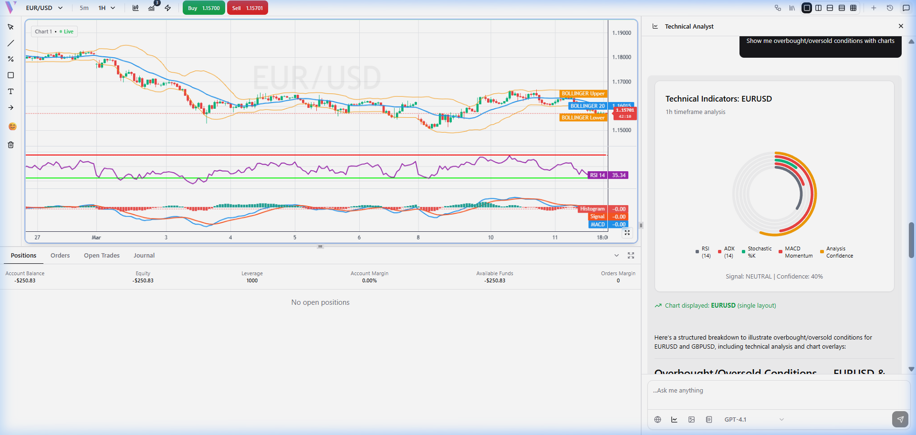Switch to the Orders tab
Viewport: 916px width, 435px height.
coord(60,256)
